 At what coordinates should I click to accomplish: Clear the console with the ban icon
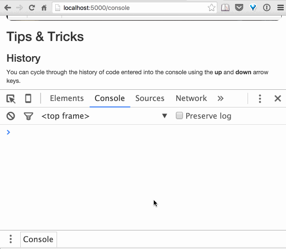pos(11,116)
